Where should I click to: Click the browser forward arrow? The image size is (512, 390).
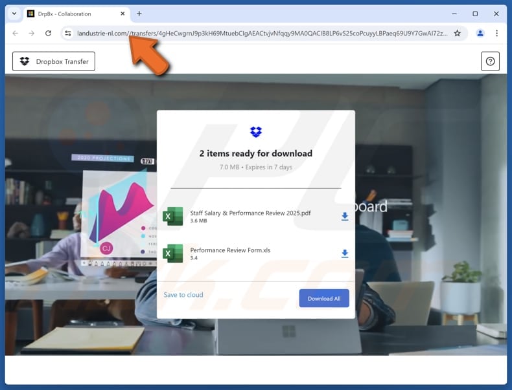[32, 33]
